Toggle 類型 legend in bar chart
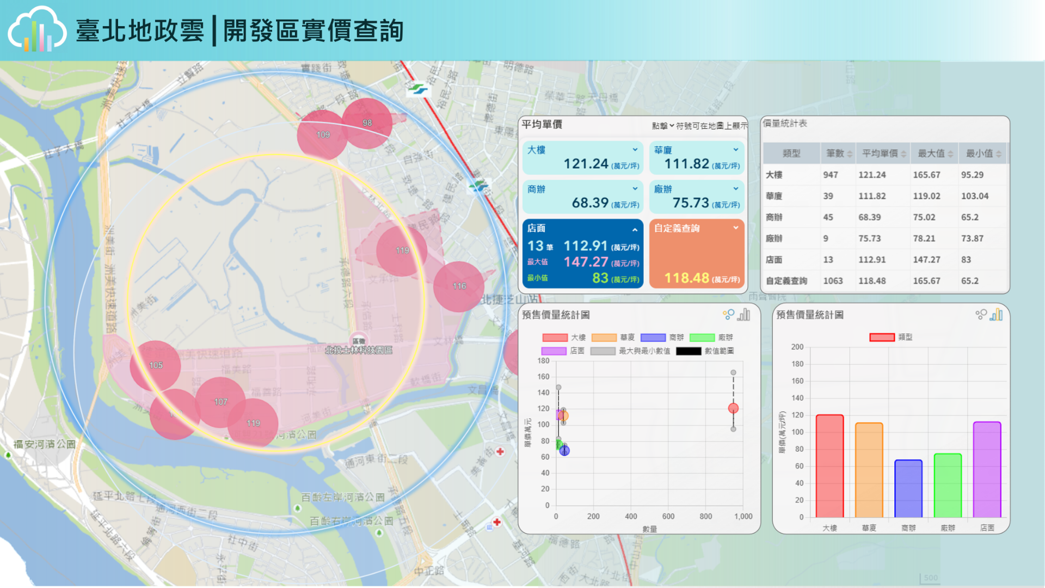Screen dimensions: 1045x588 [891, 338]
